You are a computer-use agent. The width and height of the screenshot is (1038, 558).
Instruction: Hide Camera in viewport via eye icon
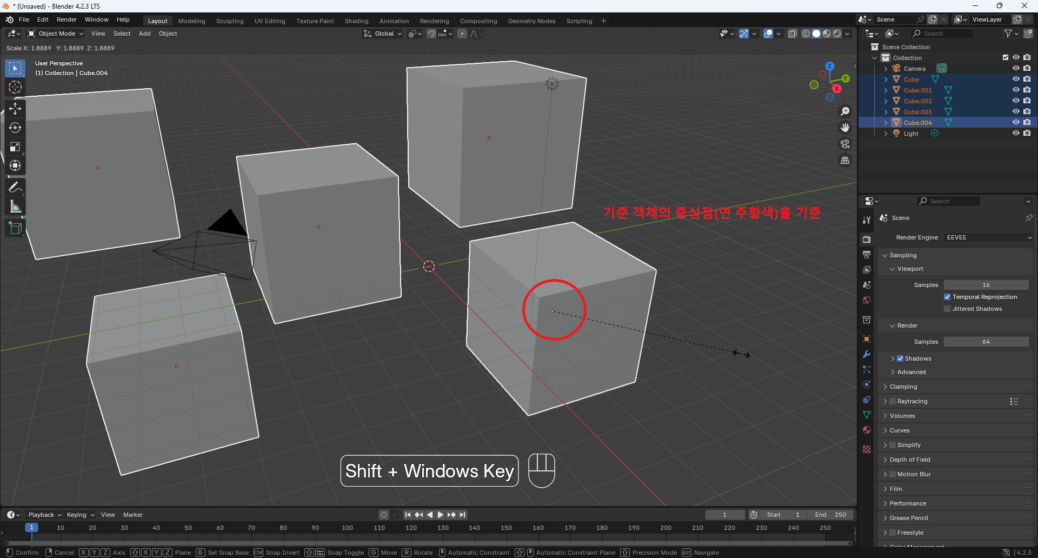1016,68
